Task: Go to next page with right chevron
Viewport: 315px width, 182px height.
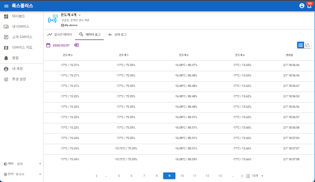Action: tap(242, 175)
